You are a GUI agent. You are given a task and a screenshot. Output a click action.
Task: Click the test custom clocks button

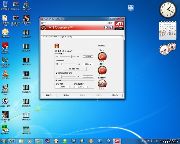click(x=75, y=69)
